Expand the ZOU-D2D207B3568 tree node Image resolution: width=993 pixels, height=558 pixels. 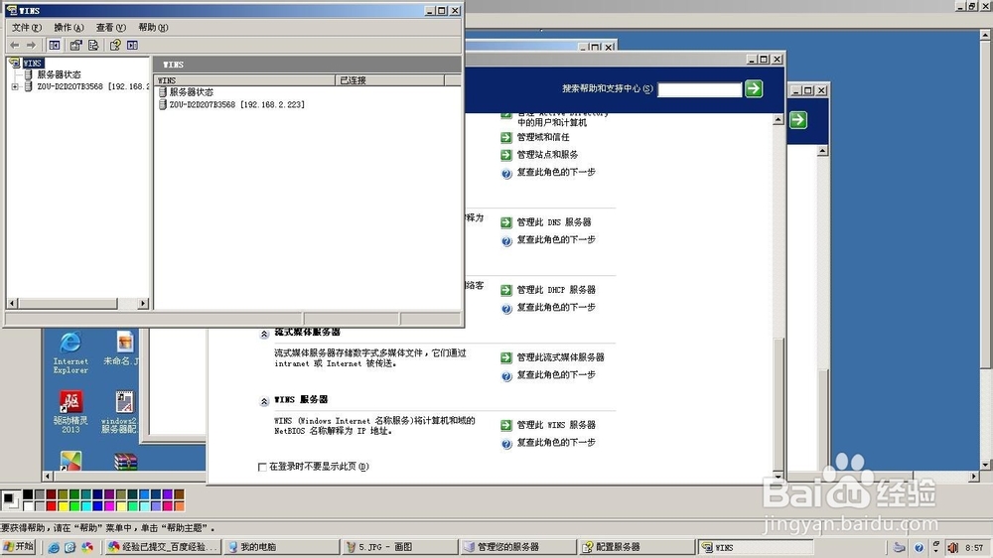coord(15,86)
